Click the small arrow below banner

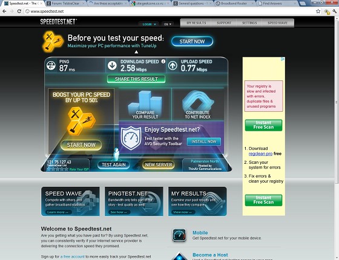pyautogui.click(x=136, y=52)
